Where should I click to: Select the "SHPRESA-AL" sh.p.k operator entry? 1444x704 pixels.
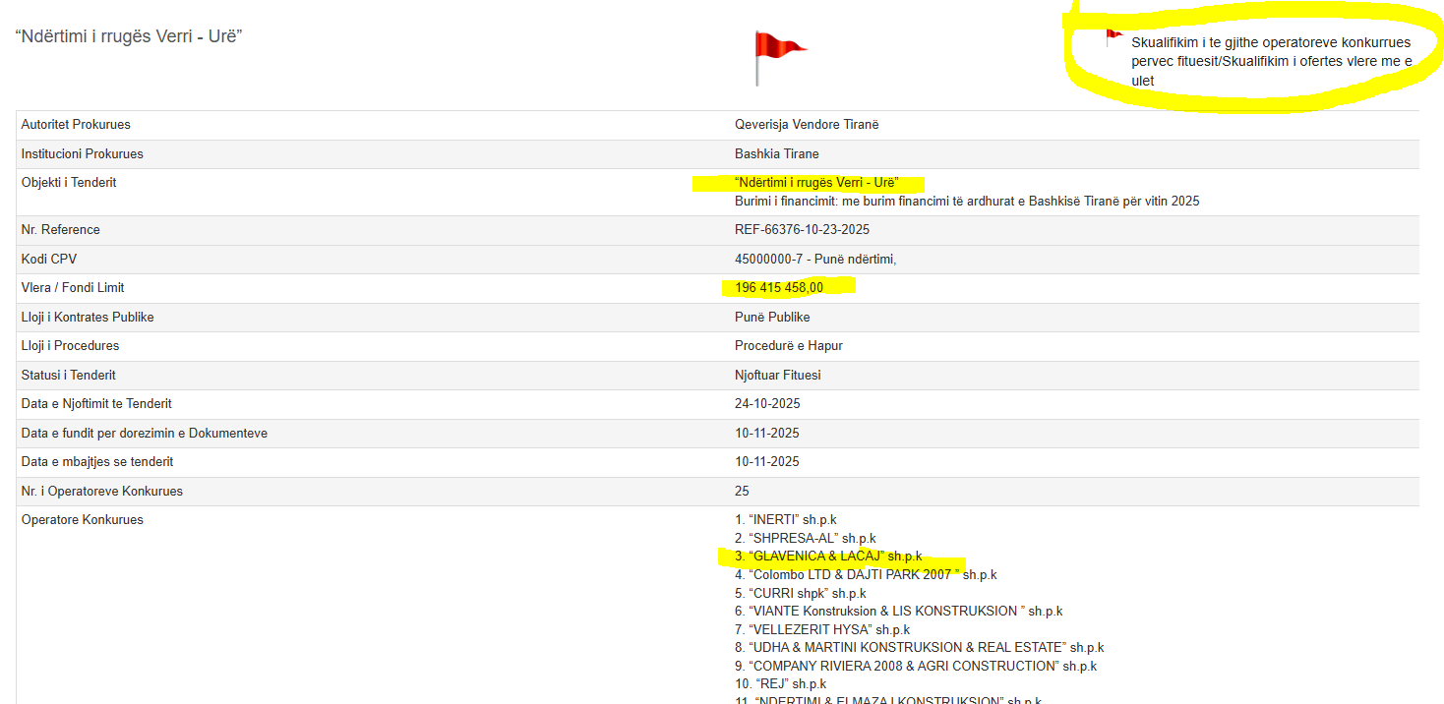point(805,539)
